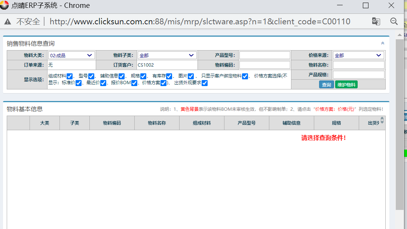Open the 物料大类 dropdown
407x229 pixels.
pyautogui.click(x=71, y=55)
